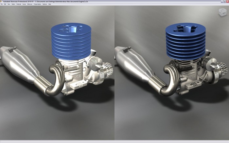Screen dimensions: 229x143
Task: Open the Edit menu
Action: [x=5, y=4]
